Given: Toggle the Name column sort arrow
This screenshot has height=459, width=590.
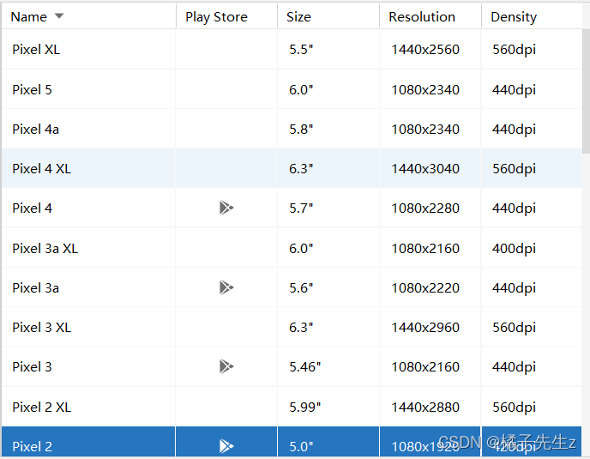Looking at the screenshot, I should point(59,15).
